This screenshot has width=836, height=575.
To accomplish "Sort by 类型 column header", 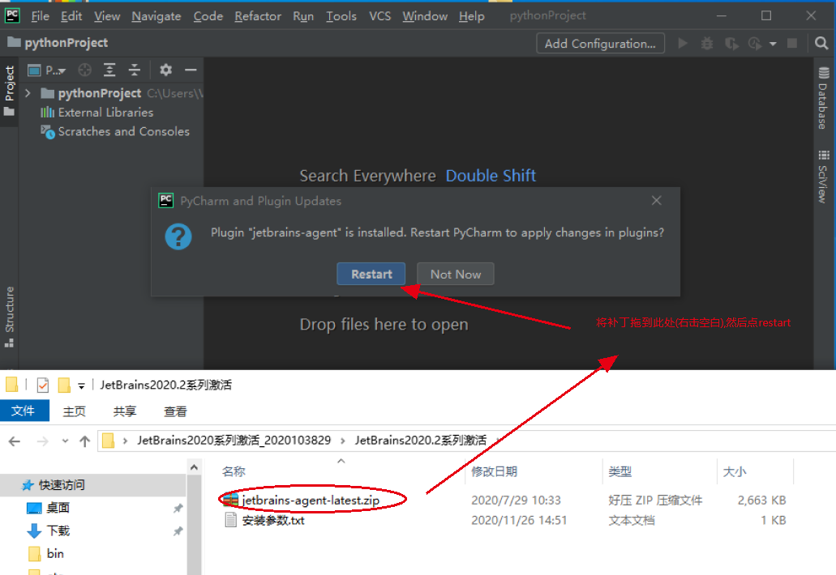I will pyautogui.click(x=620, y=471).
